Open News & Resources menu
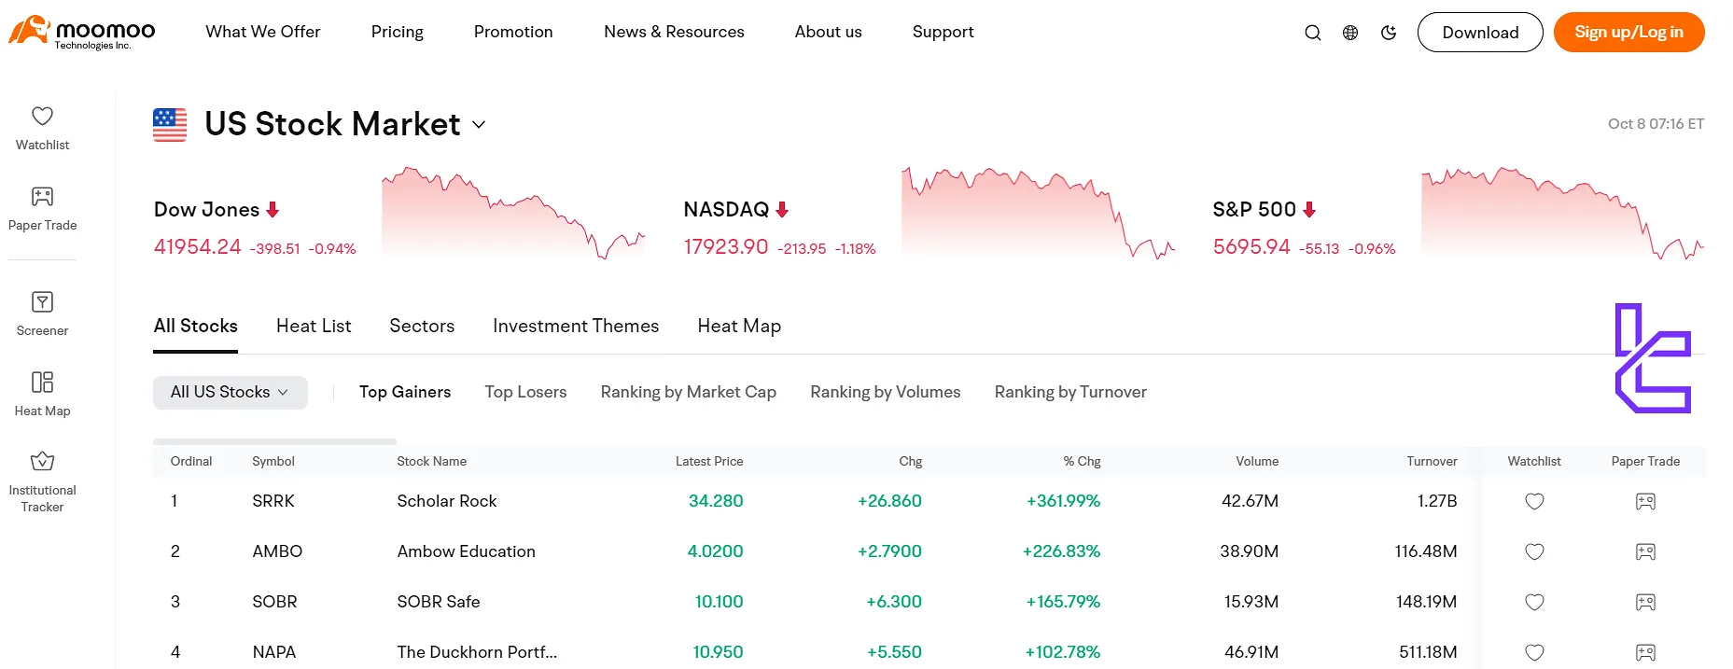Screen dimensions: 1733x669 pos(674,32)
